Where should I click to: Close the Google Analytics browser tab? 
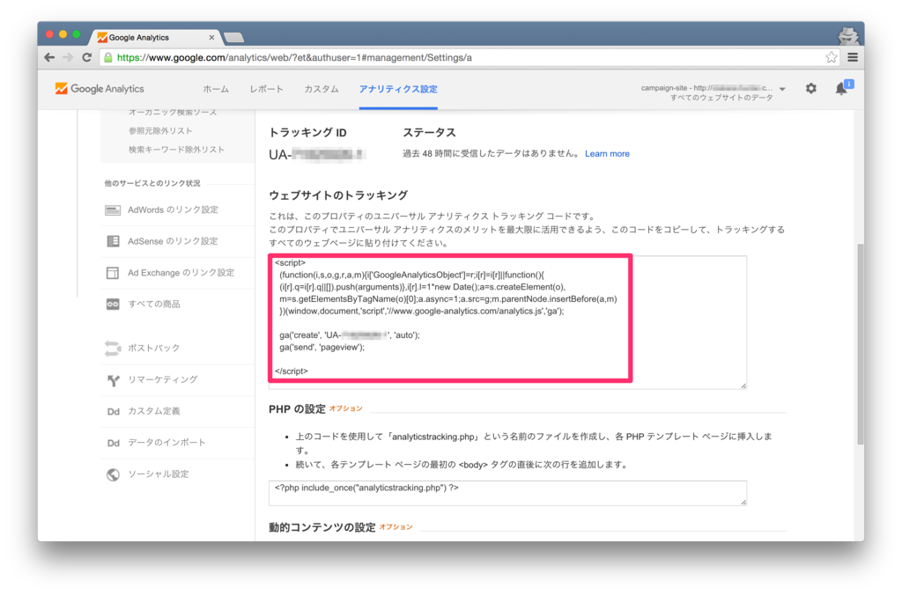pyautogui.click(x=211, y=37)
